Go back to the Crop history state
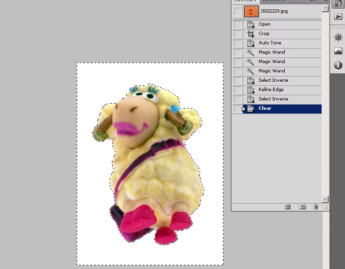This screenshot has width=345, height=269. pos(282,34)
